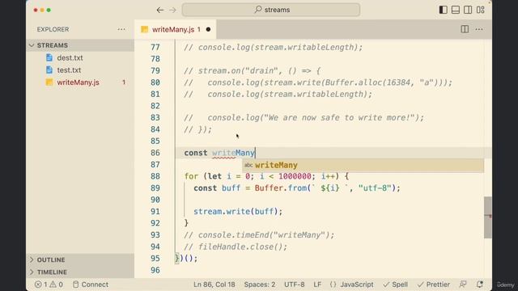Change indentation via Spaces: 2
The height and width of the screenshot is (291, 518).
[259, 285]
